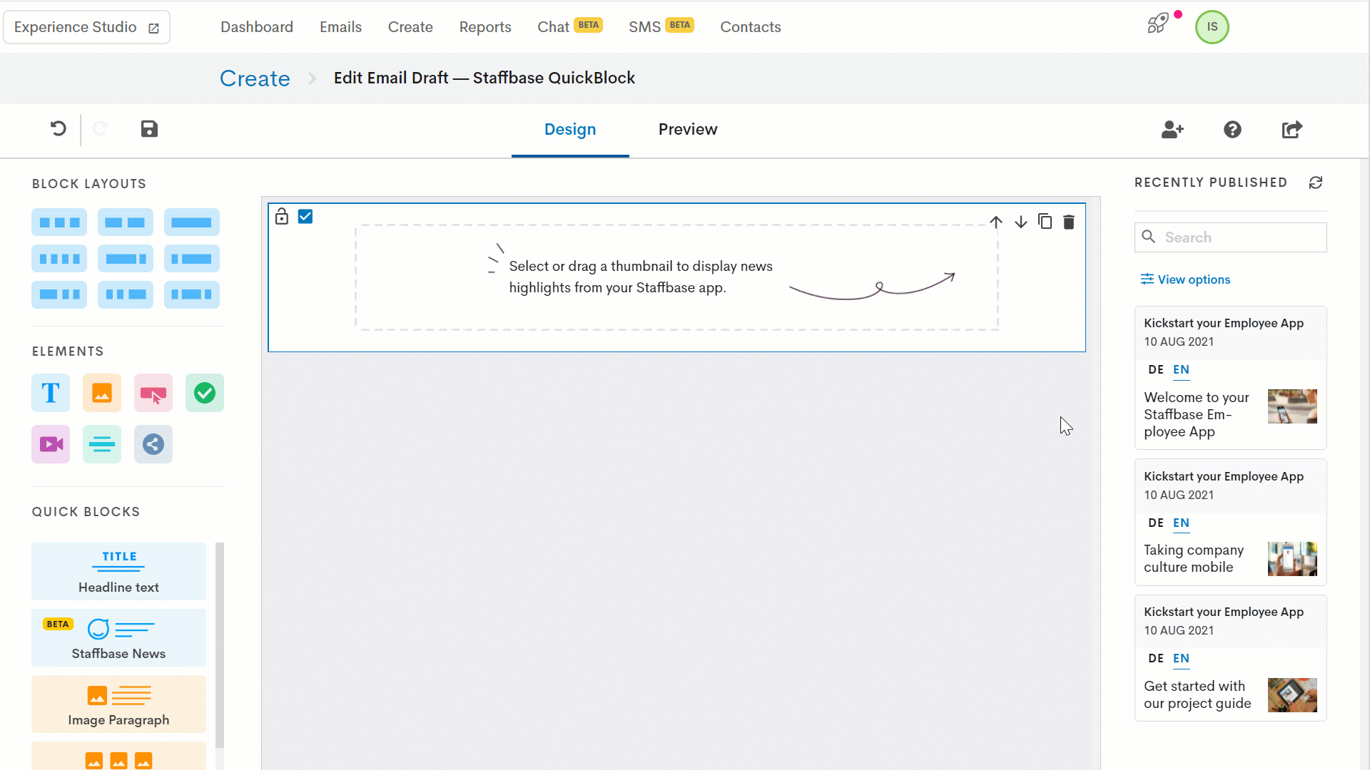Click the duplicate block icon

tap(1045, 221)
